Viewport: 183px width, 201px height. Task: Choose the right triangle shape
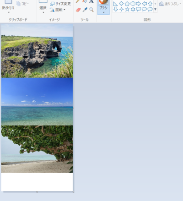(x=115, y=4)
